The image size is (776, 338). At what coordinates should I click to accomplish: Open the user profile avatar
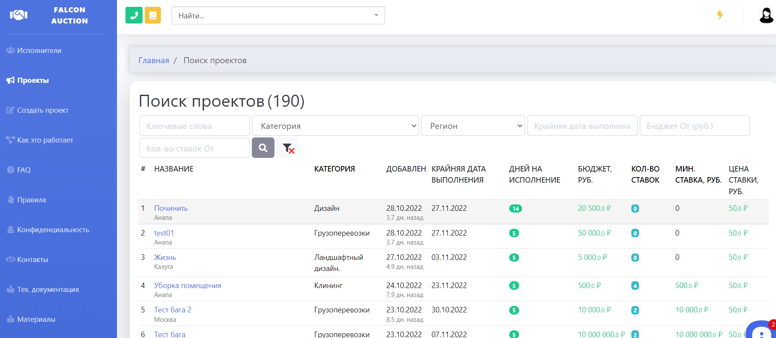click(766, 15)
